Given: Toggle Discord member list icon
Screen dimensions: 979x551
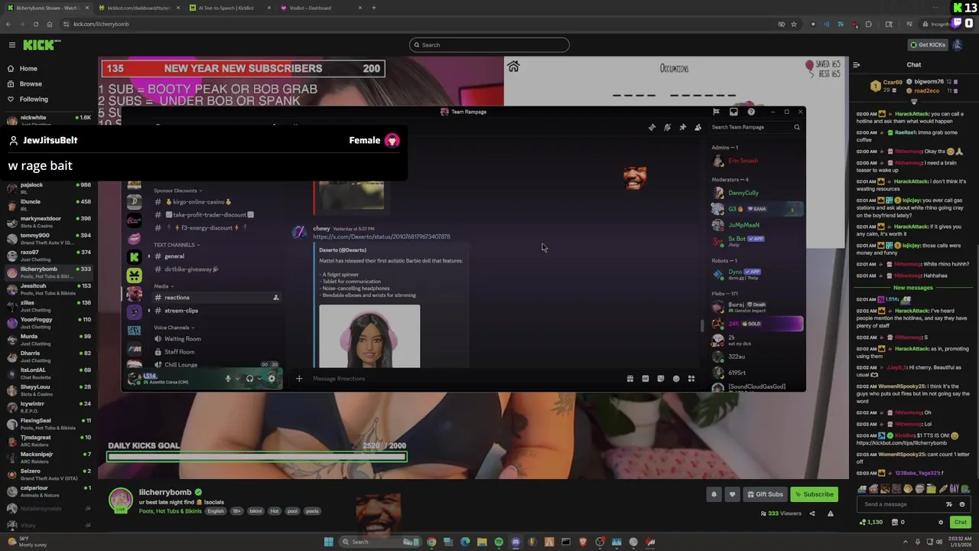Looking at the screenshot, I should (x=698, y=128).
